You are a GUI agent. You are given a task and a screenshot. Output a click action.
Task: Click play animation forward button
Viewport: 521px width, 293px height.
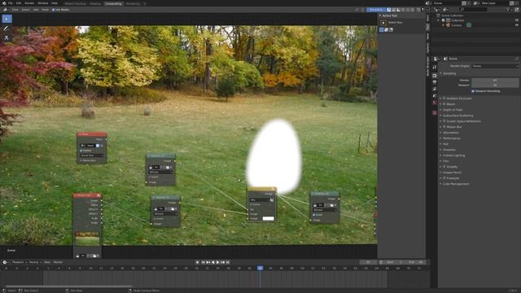click(x=218, y=262)
